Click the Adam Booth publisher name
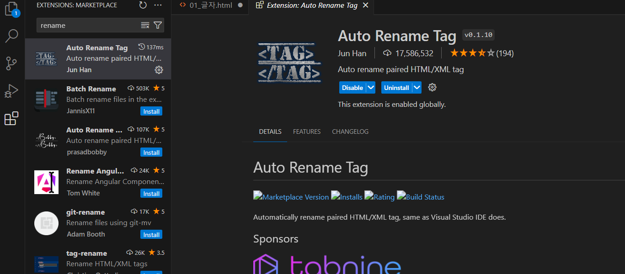625x274 pixels. click(x=86, y=234)
